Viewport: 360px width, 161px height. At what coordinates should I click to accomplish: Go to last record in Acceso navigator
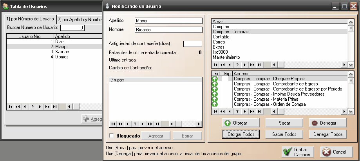(x=259, y=112)
